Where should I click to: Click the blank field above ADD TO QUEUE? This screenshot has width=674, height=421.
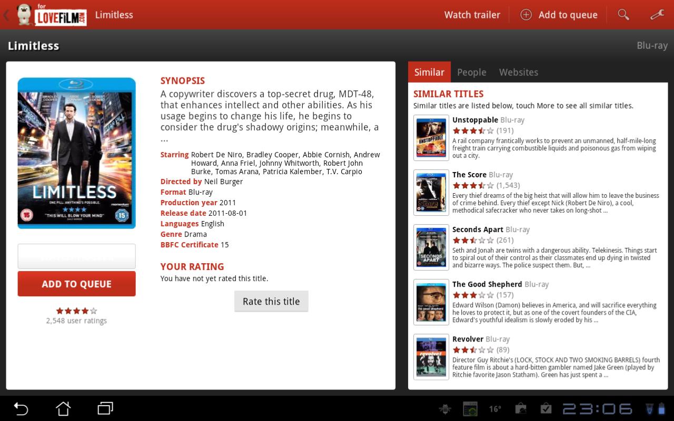[x=76, y=256]
